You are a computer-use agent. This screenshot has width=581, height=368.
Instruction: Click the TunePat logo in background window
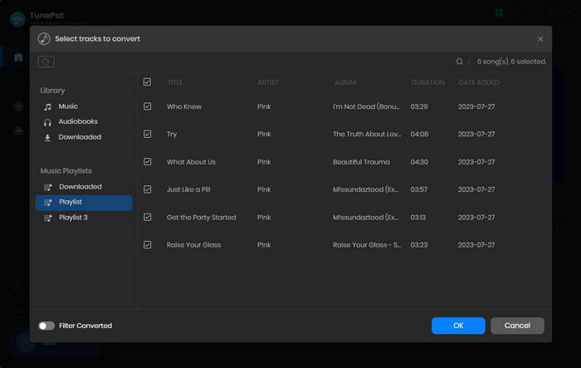click(x=17, y=19)
